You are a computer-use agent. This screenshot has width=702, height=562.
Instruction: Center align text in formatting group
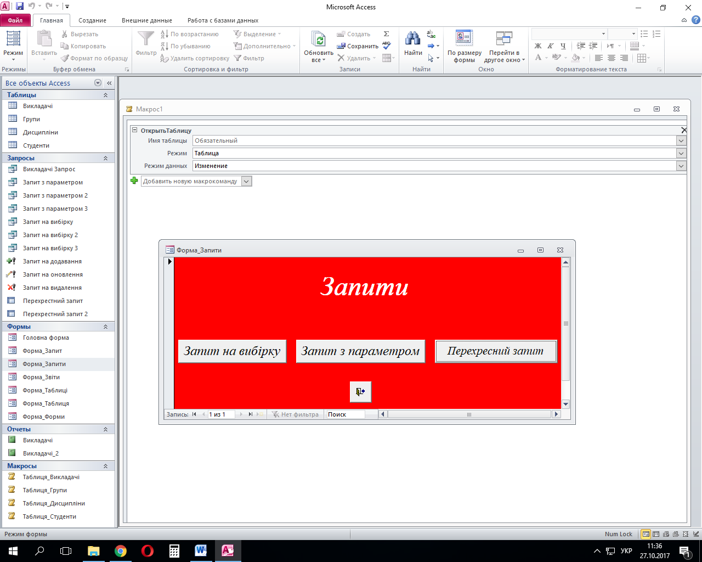coord(611,58)
